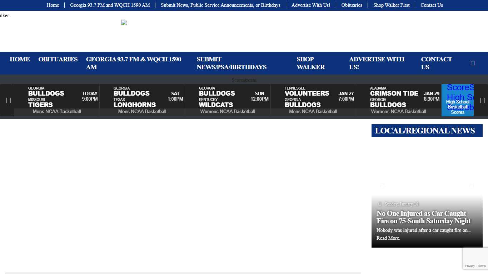Click the broken site logo image
Image resolution: width=488 pixels, height=274 pixels.
pos(124,22)
